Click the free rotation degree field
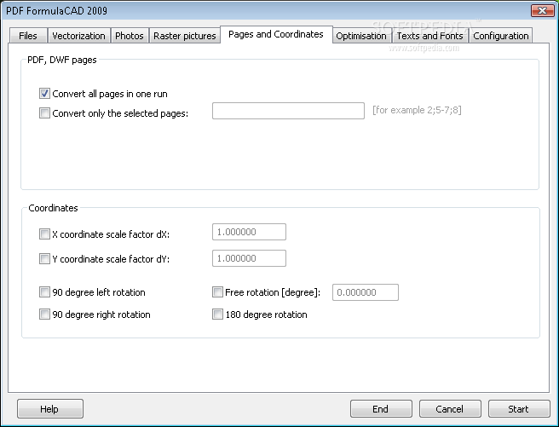Screen dimensions: 559x427 366,292
